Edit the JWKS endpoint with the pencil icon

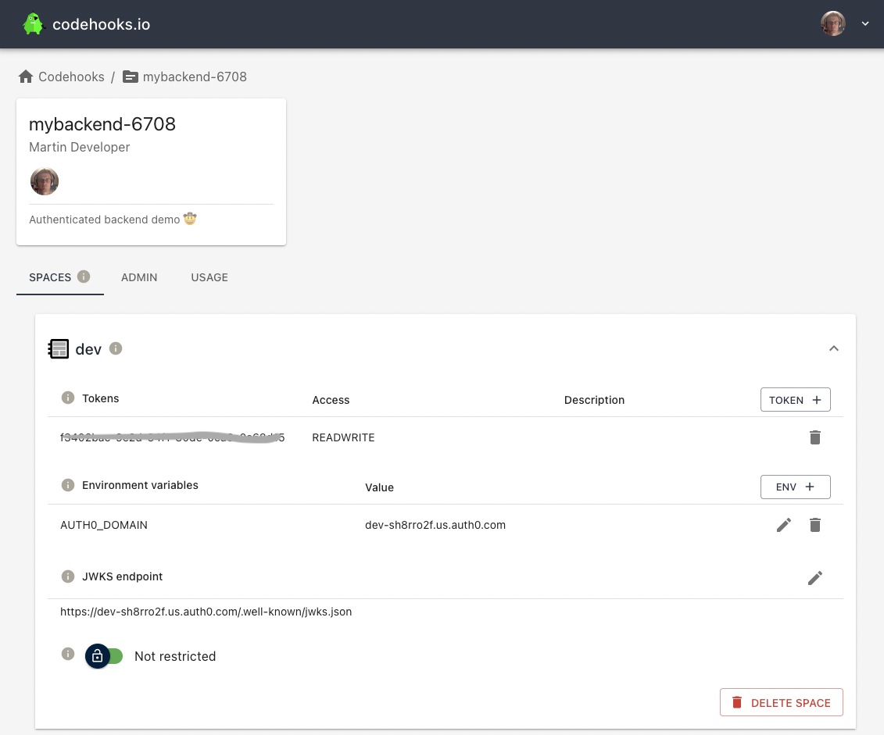(814, 578)
